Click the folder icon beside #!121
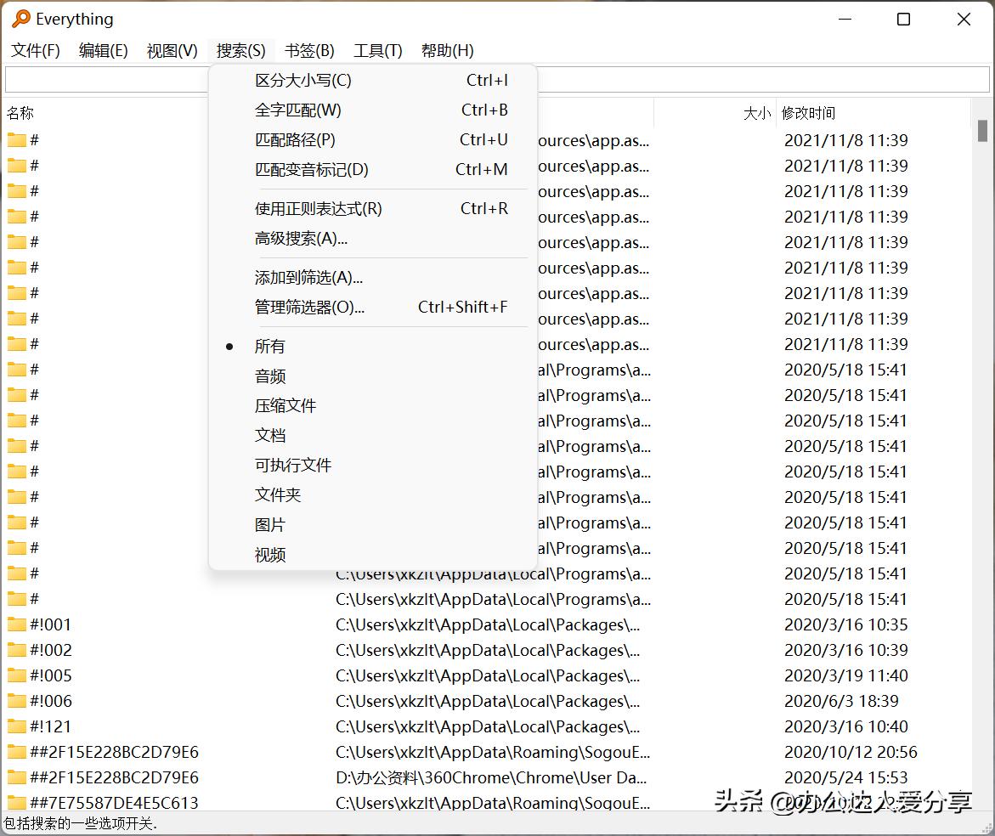Screen dimensions: 995x836 click(15, 726)
